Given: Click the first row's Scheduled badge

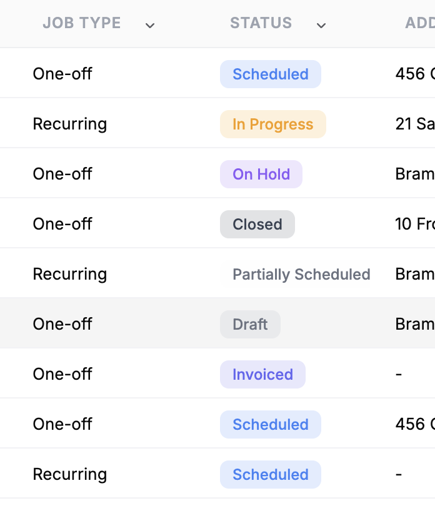Looking at the screenshot, I should pyautogui.click(x=271, y=74).
